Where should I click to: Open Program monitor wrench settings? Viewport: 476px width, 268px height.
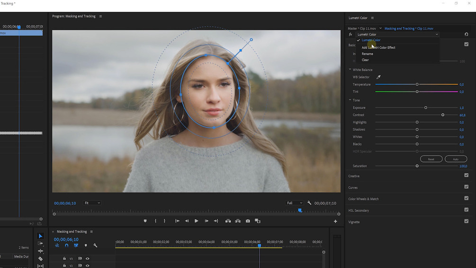tap(309, 203)
